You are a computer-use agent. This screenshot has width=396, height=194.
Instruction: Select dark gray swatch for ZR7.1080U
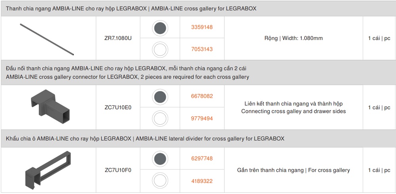tap(160, 28)
